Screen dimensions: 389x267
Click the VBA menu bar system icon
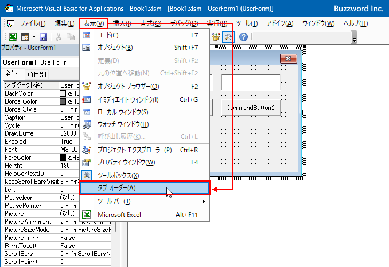point(11,23)
